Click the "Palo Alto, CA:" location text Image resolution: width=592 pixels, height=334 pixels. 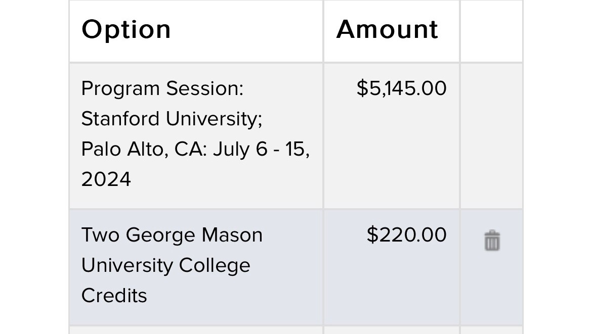pos(144,150)
